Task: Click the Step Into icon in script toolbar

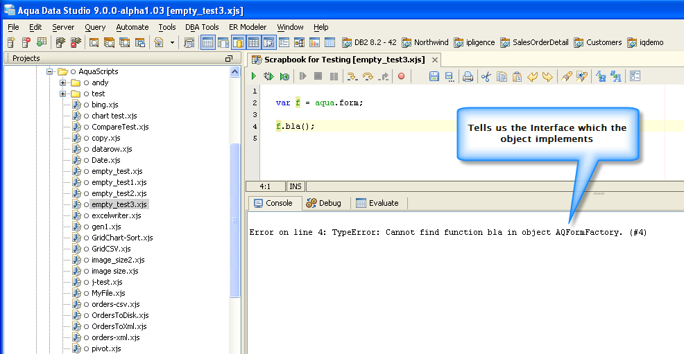Action: [x=352, y=77]
